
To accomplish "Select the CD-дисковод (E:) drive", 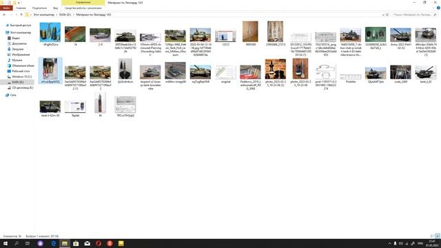I will pos(23,87).
